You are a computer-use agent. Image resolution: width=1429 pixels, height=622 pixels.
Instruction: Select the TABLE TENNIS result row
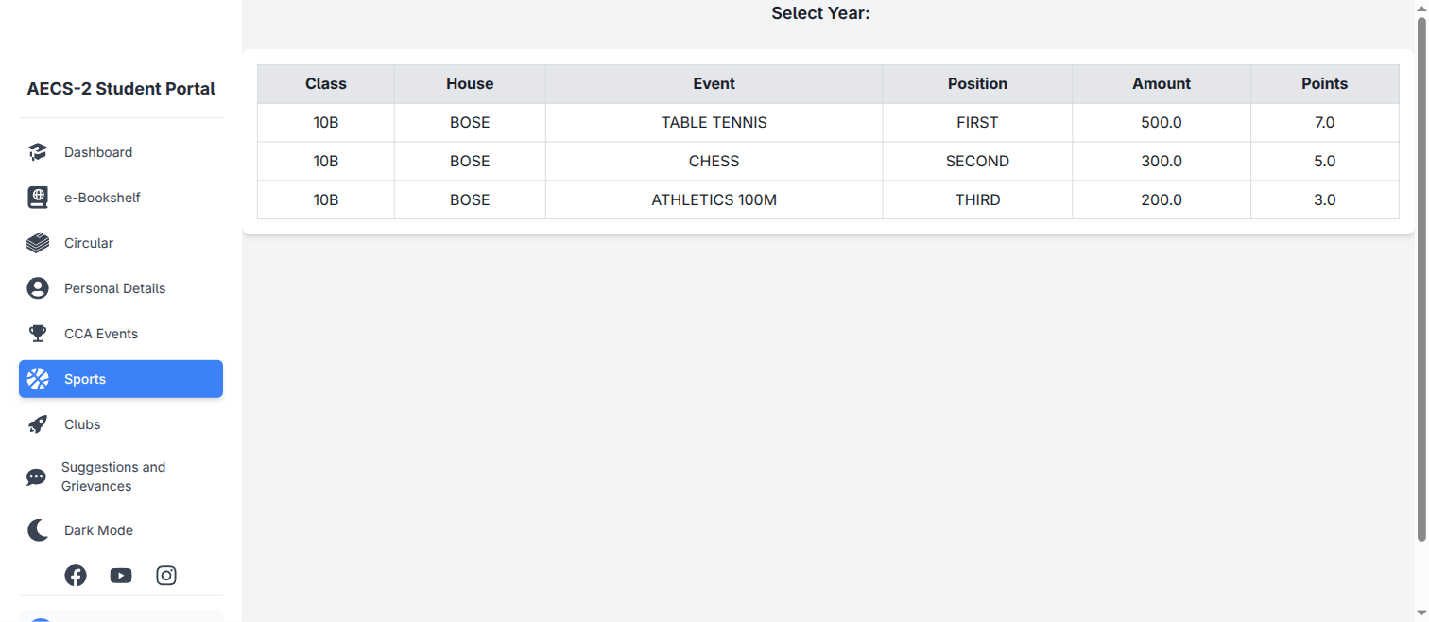714,122
